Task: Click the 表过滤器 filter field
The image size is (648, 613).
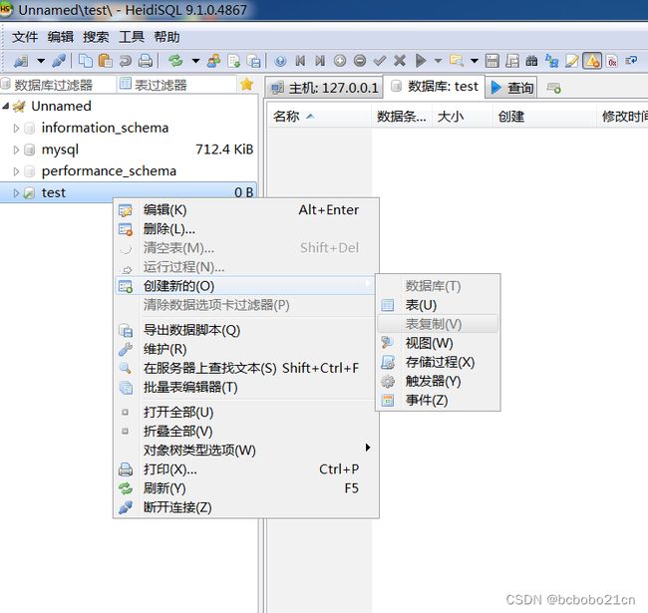Action: pyautogui.click(x=177, y=85)
